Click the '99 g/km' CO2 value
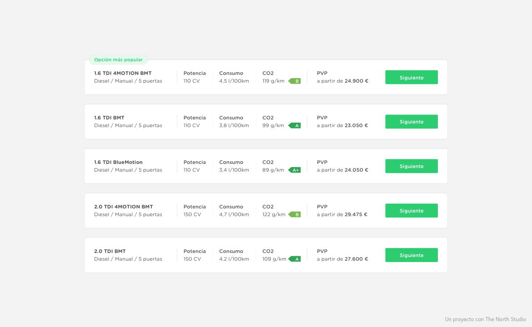The width and height of the screenshot is (532, 327). [x=273, y=125]
